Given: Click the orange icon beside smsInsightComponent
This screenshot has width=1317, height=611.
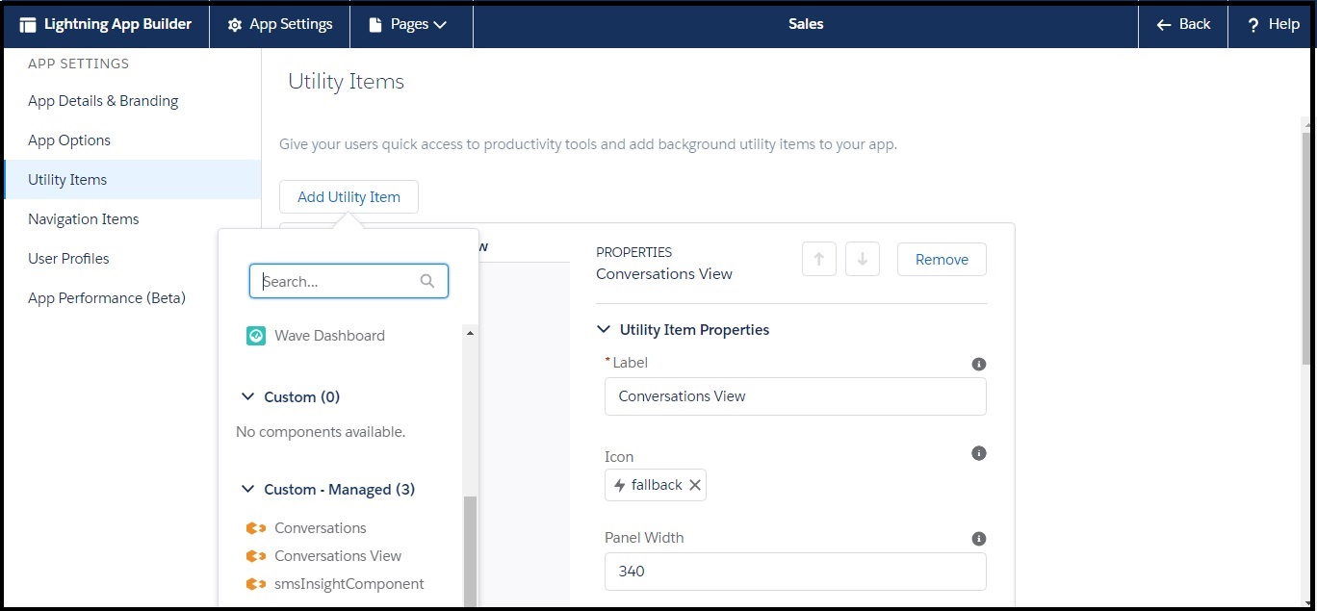Looking at the screenshot, I should coord(256,584).
